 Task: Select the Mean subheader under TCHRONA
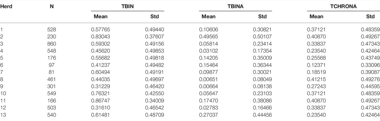tap(317, 17)
